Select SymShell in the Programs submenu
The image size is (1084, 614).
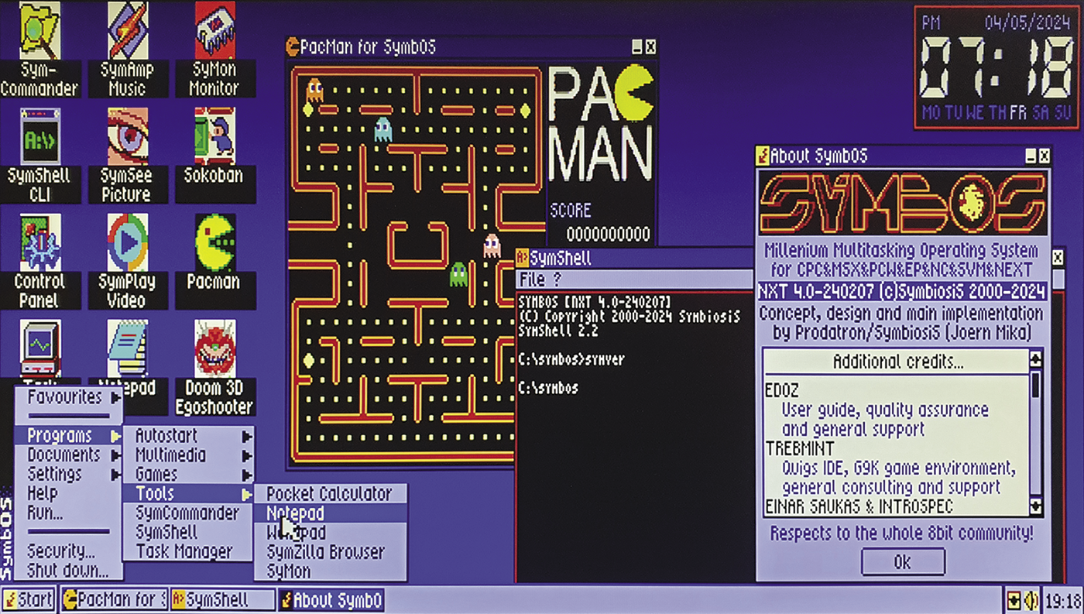point(188,533)
